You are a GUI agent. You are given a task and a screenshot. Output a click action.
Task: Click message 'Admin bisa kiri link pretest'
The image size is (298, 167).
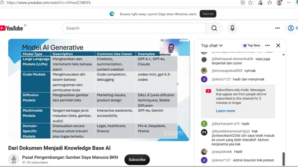point(253,160)
